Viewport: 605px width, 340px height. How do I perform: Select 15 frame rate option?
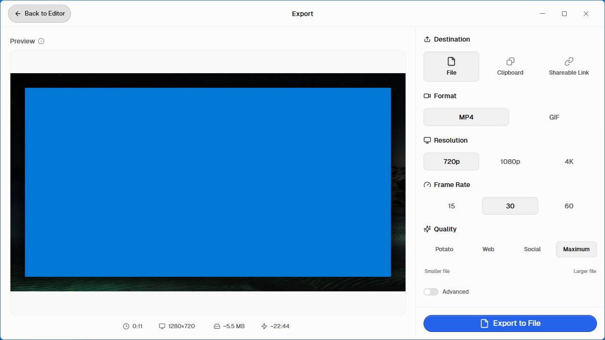coord(451,206)
